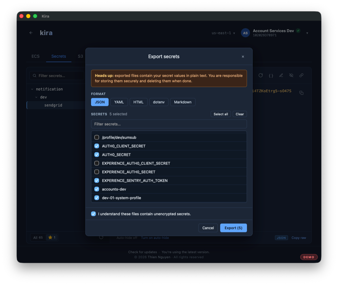Screen dimensions: 338x285
Task: Click the crossed-eye hide value icon
Action: 291,75
